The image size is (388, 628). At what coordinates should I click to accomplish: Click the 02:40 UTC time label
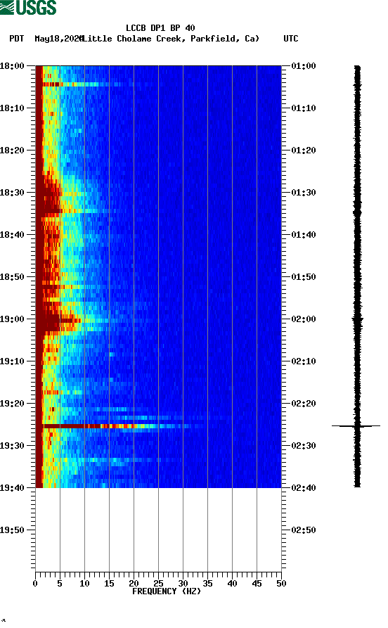pyautogui.click(x=304, y=487)
